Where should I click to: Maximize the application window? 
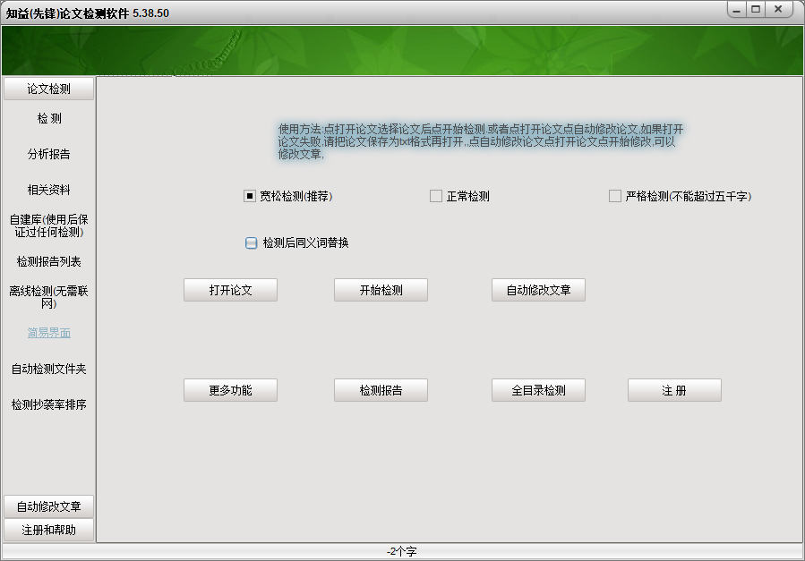[756, 9]
